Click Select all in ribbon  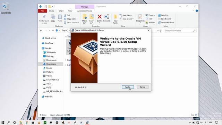click(163, 15)
